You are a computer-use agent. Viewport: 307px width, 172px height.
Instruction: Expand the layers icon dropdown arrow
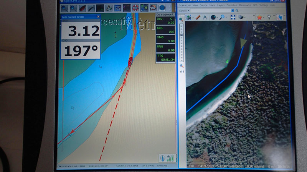pos(245,18)
